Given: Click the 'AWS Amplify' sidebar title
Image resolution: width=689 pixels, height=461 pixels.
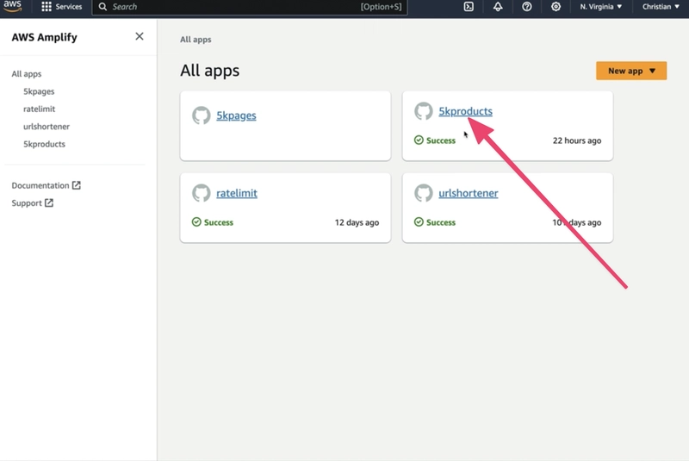Looking at the screenshot, I should tap(45, 37).
